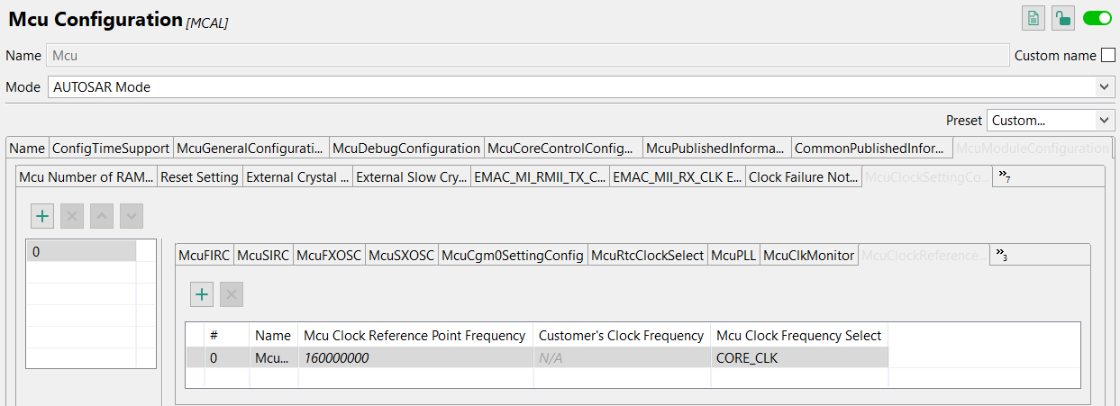Open the Mcu Number of RAM... tab

[x=87, y=177]
